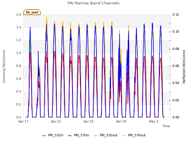Screen dimensions: 188x141
Task: Toggle PRI_570in series in the legend
Action: [x=79, y=135]
